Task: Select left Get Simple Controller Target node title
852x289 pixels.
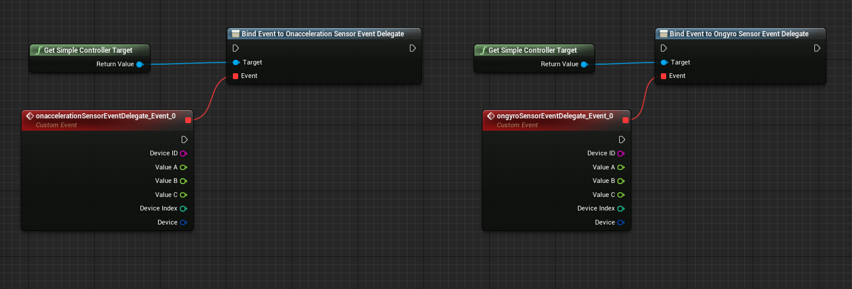Action: 88,50
